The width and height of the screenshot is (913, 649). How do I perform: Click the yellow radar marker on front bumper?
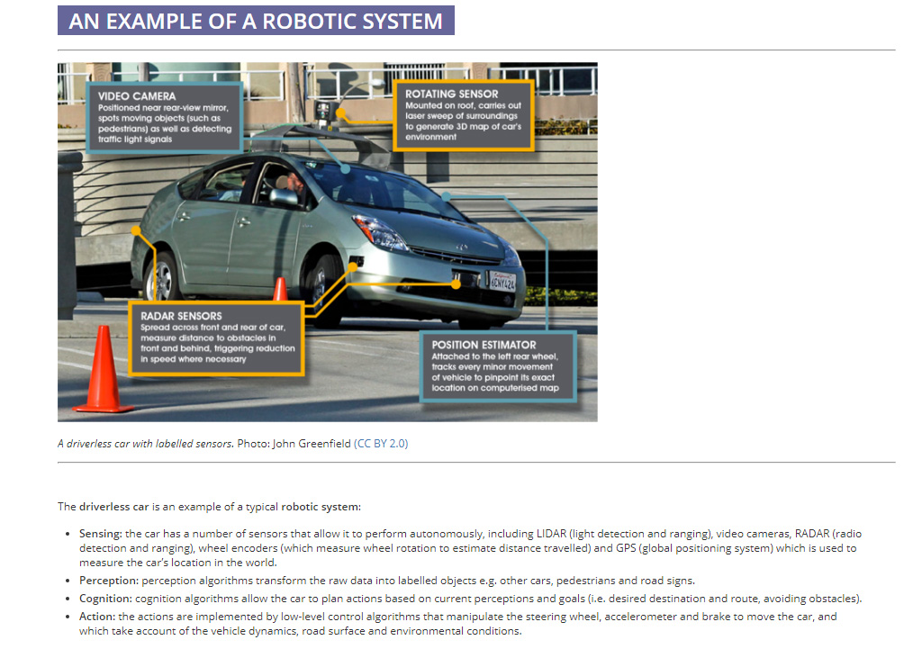point(456,284)
